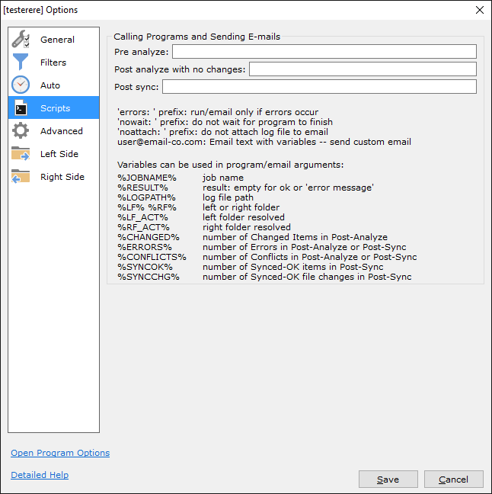492x494 pixels.
Task: Click the wrench icon for General settings
Action: point(21,40)
